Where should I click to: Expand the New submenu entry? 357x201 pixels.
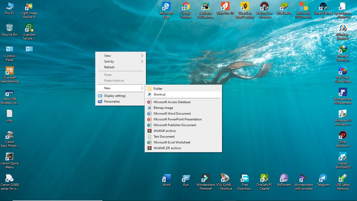[120, 88]
